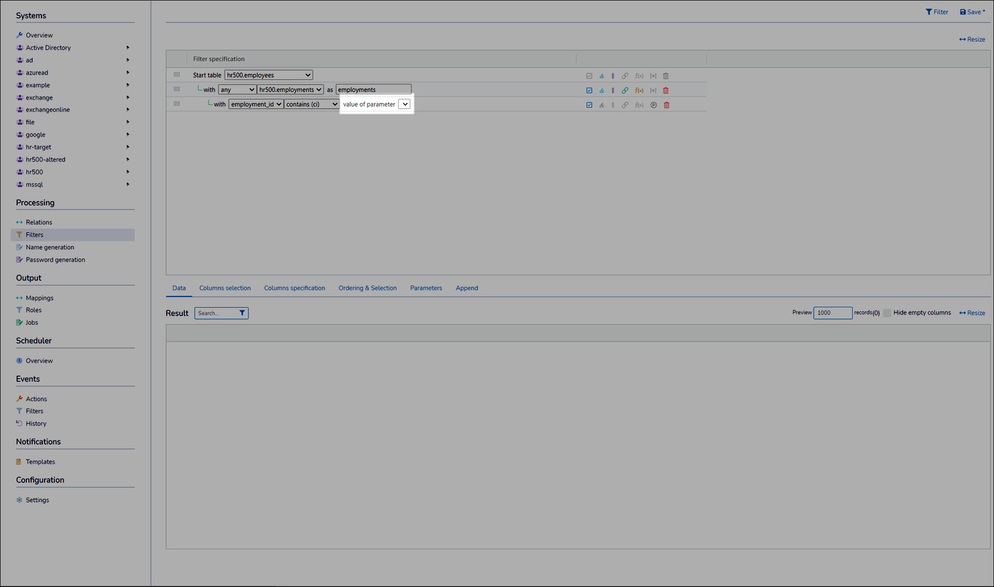Click the Preview records count input field
This screenshot has width=994, height=587.
(832, 313)
